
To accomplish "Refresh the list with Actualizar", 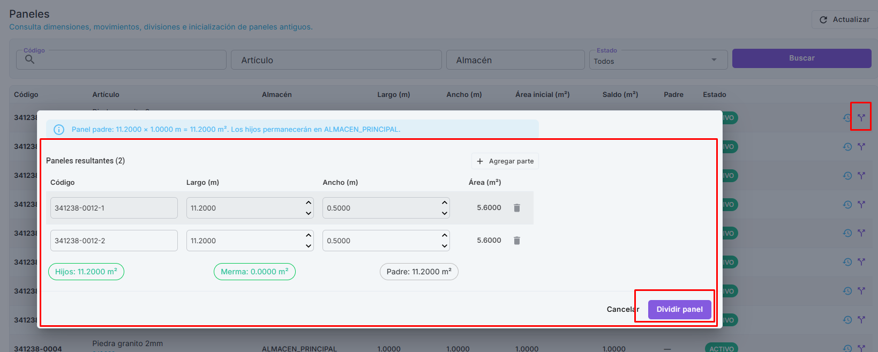I will [844, 20].
